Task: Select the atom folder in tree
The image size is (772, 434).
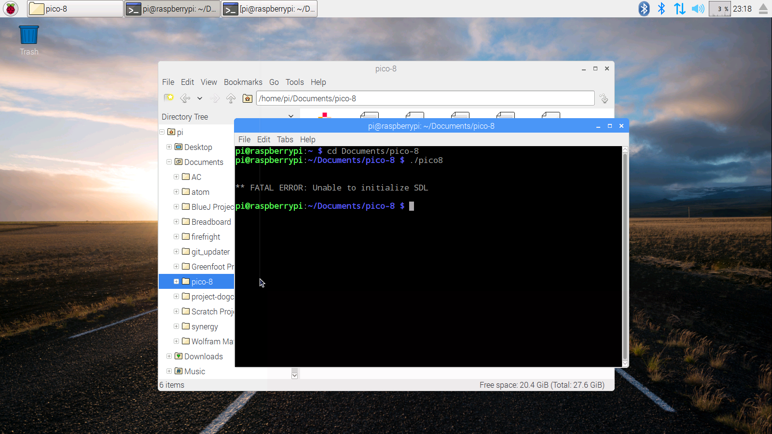Action: pos(195,192)
